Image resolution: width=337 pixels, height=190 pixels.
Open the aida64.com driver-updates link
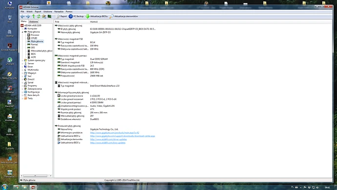pos(108,140)
